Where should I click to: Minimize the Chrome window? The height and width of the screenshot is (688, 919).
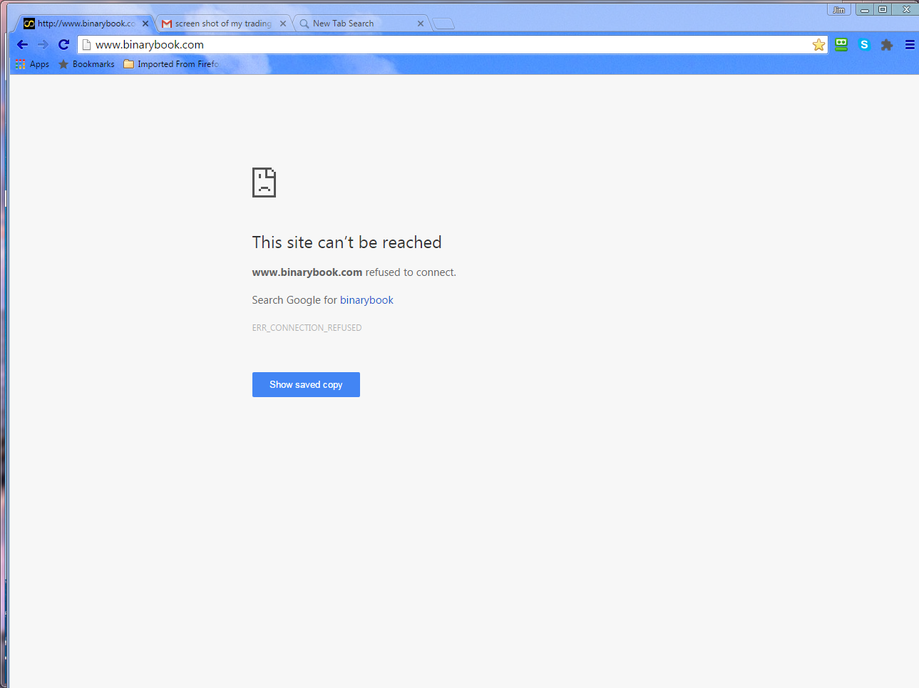tap(865, 10)
